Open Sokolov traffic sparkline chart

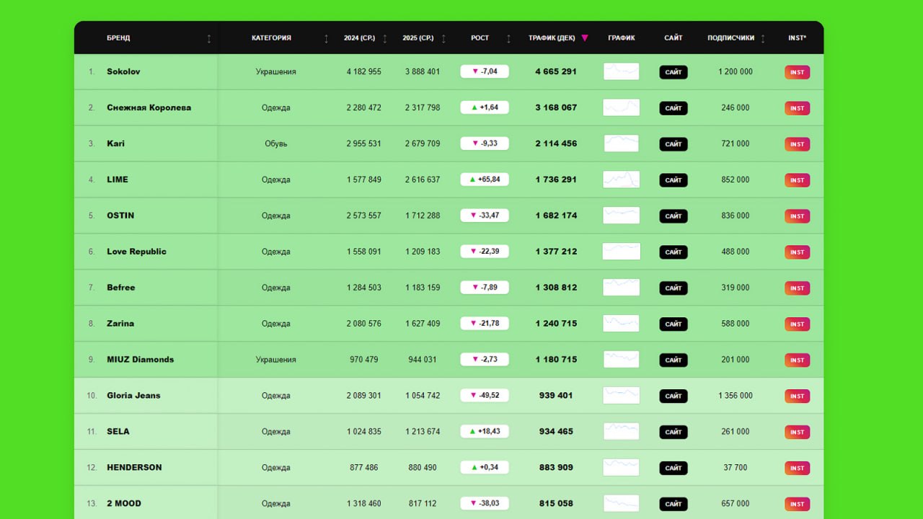[x=622, y=71]
